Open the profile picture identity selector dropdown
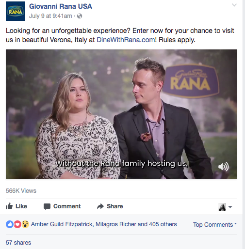 pyautogui.click(x=225, y=207)
